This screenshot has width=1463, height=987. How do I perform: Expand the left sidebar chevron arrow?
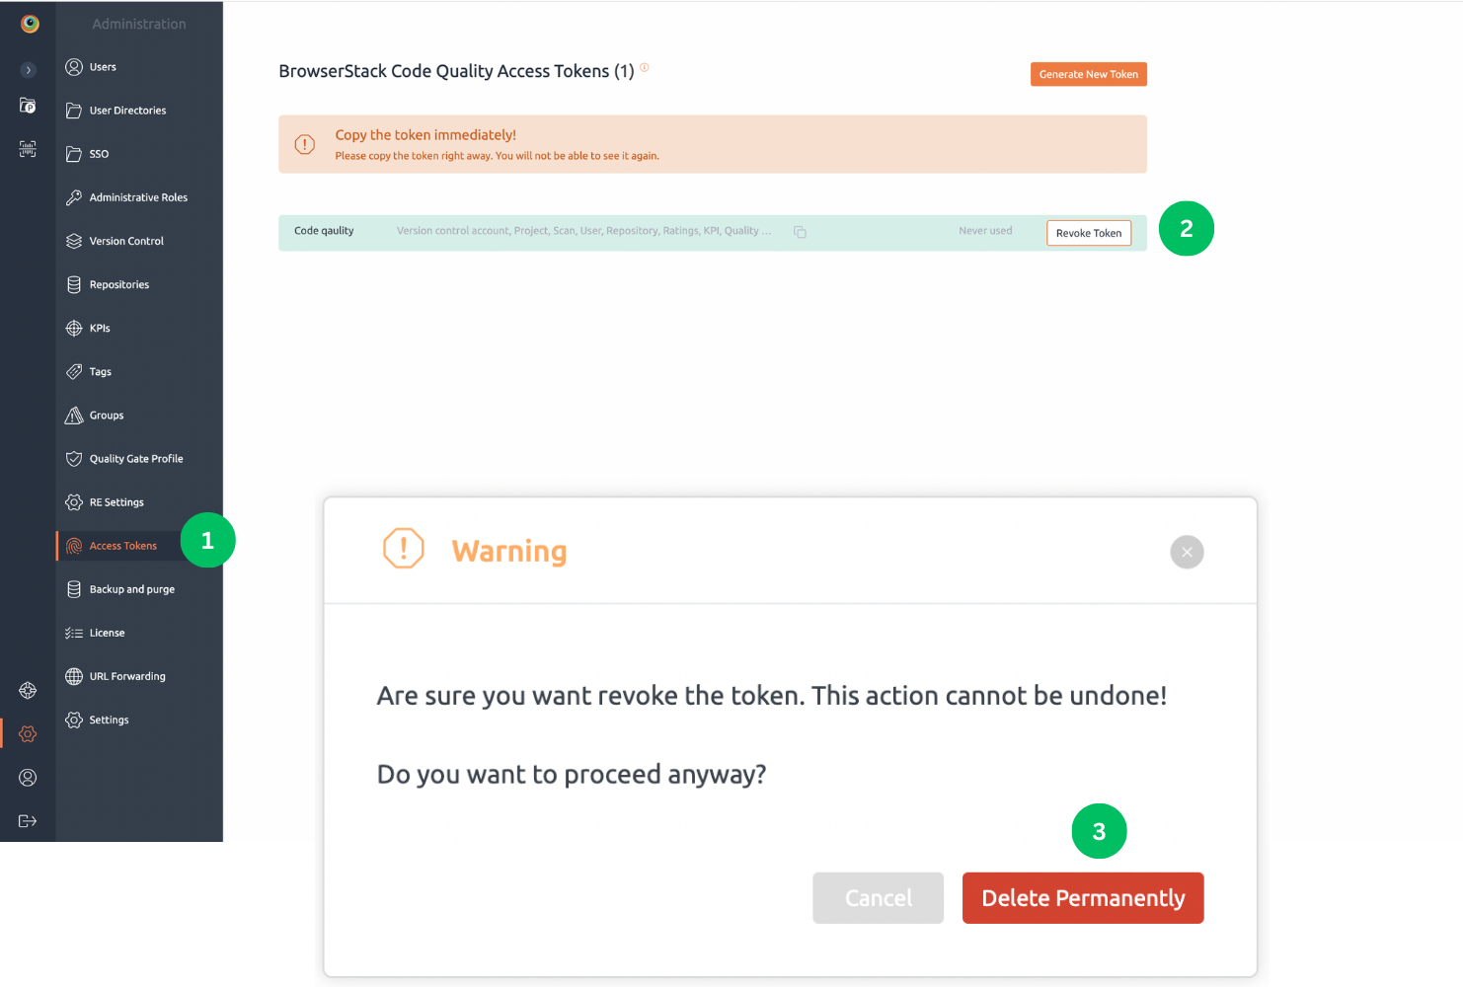[28, 70]
